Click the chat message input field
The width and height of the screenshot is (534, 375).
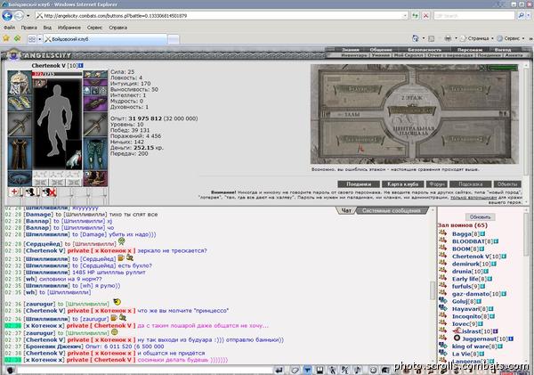[144, 371]
